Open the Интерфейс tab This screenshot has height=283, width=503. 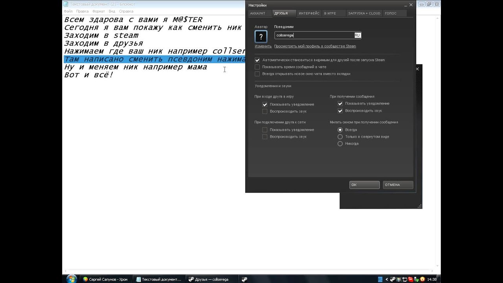click(309, 13)
